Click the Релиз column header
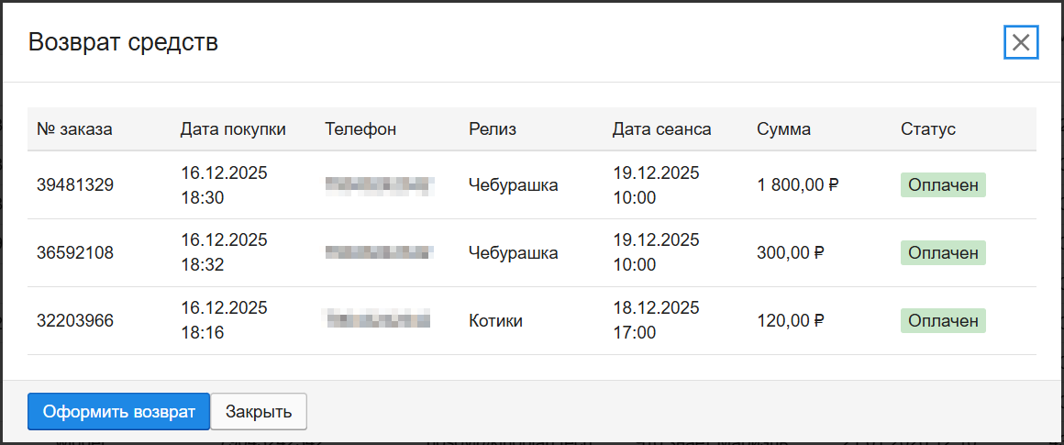This screenshot has width=1064, height=445. [x=493, y=129]
